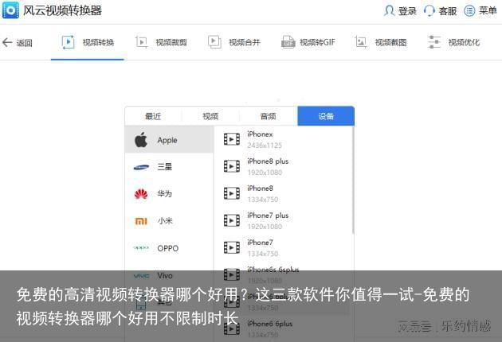Click film icon beside iPhone7 plus
Viewport: 502px width, 342px height.
[x=232, y=220]
